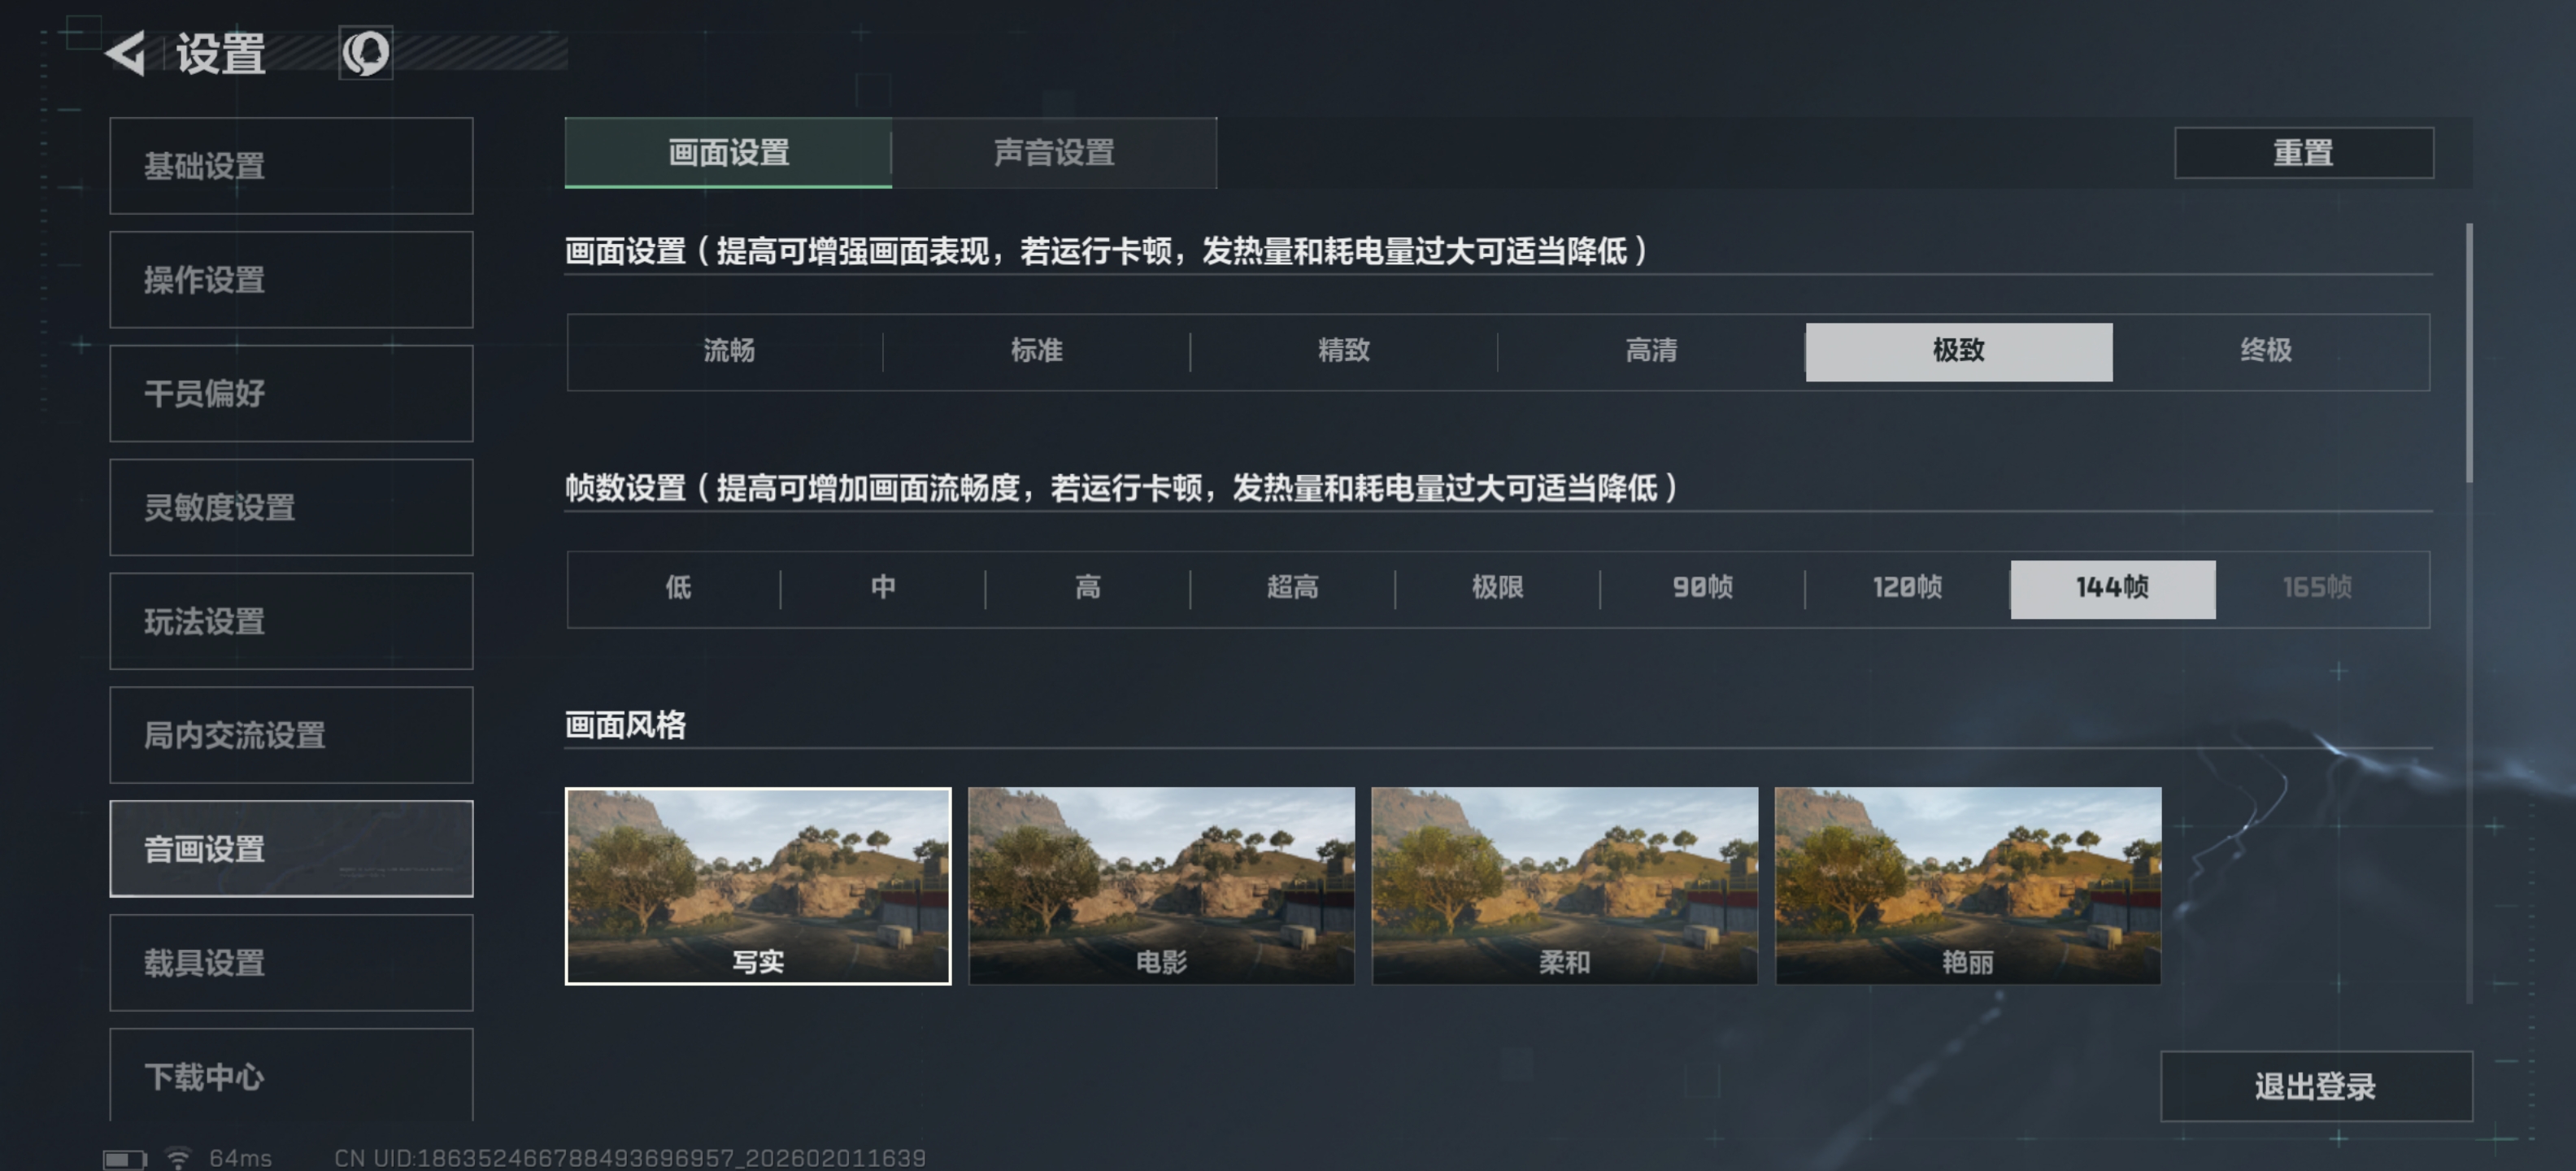The image size is (2576, 1171).
Task: Click the 退出登录 logout button
Action: 2315,1086
